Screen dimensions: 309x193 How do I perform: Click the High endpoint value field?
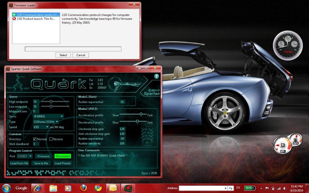36,102
